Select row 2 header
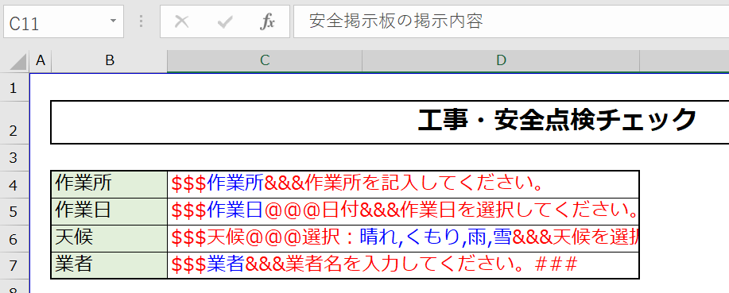This screenshot has height=293, width=729. pyautogui.click(x=14, y=122)
